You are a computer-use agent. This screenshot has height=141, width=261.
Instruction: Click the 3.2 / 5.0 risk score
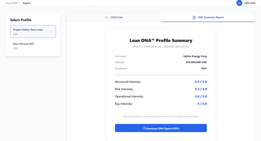(201, 89)
